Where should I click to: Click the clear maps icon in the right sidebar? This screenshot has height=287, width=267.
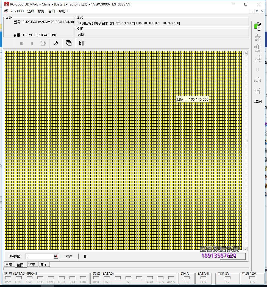[x=258, y=90]
